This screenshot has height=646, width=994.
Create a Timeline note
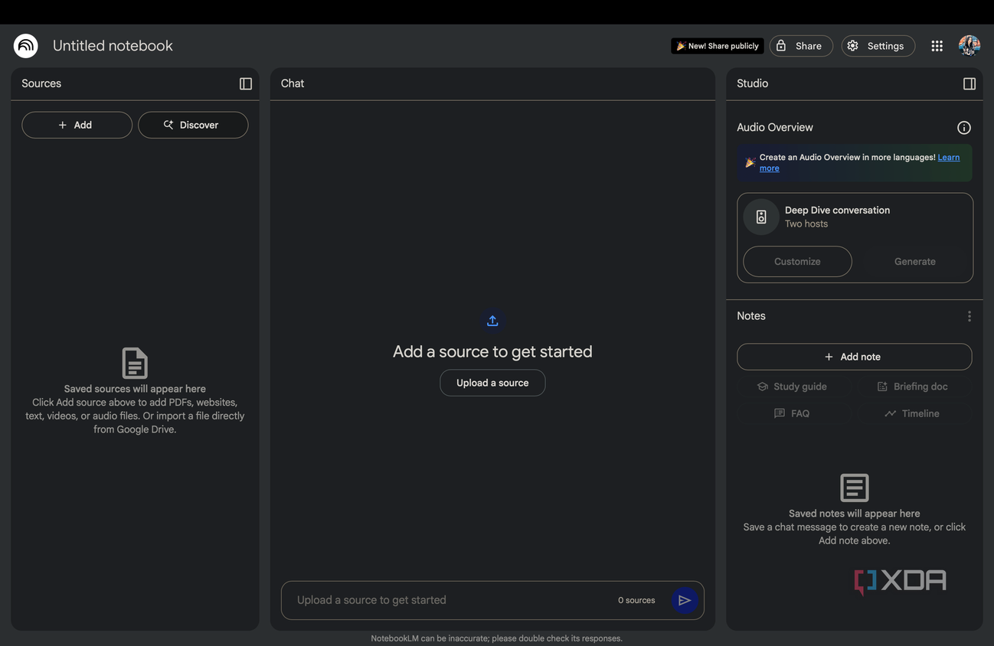pos(913,413)
